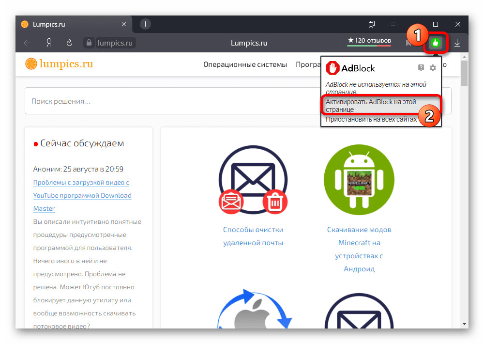Viewport: 484px width, 344px height.
Task: Choose Активировать AdBlock на этой странице
Action: [382, 106]
